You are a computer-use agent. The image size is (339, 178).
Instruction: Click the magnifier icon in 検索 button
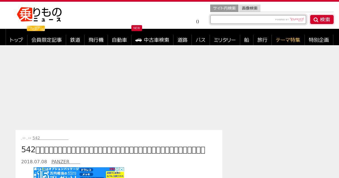pyautogui.click(x=316, y=20)
